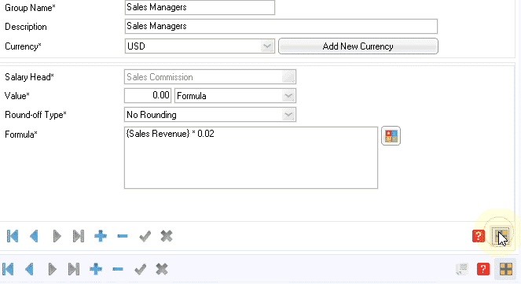The image size is (521, 284).
Task: Go to first record in upper navigator
Action: 13,236
